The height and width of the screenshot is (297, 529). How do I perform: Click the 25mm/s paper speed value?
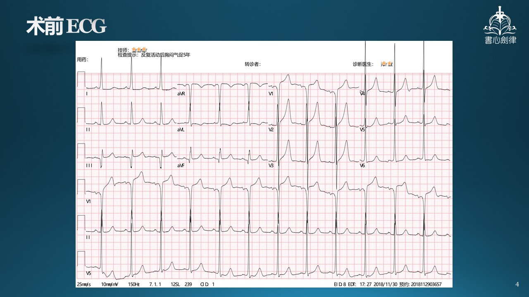click(x=84, y=284)
